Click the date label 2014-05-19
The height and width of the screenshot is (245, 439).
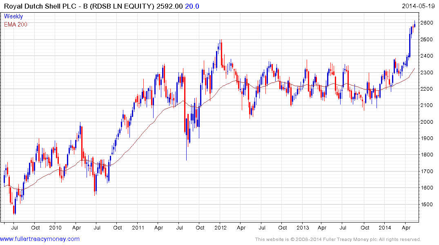coord(418,6)
